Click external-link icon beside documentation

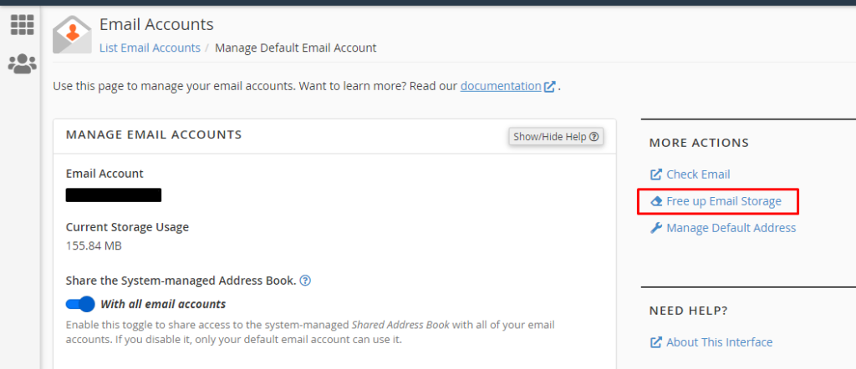click(550, 86)
